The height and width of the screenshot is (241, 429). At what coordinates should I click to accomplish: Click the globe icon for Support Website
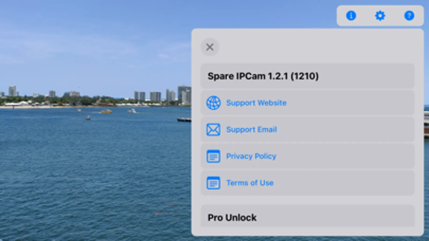[213, 103]
